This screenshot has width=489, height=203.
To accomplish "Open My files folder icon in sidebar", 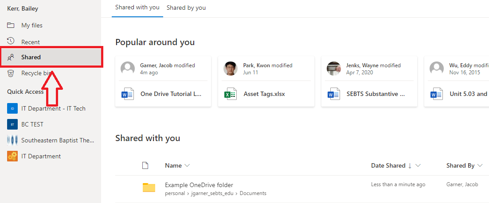I will pyautogui.click(x=11, y=25).
